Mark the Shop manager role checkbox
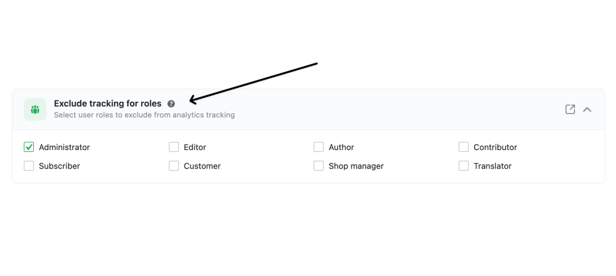Viewport: 616px width, 276px height. click(x=319, y=166)
